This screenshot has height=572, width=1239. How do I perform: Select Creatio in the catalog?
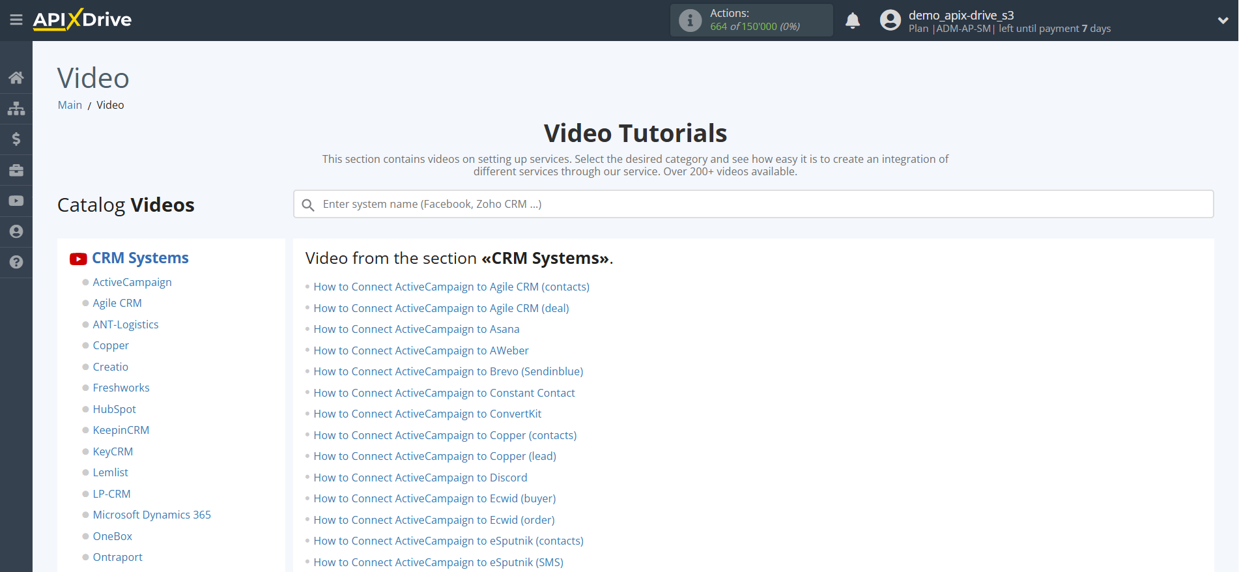click(111, 367)
